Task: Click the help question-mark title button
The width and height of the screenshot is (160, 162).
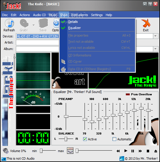Action: (x=150, y=4)
